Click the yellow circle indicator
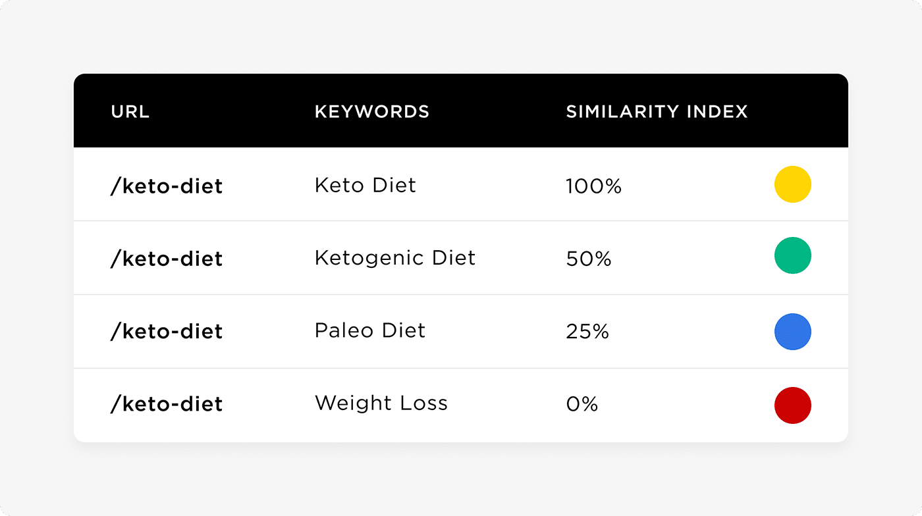This screenshot has height=516, width=922. point(792,184)
